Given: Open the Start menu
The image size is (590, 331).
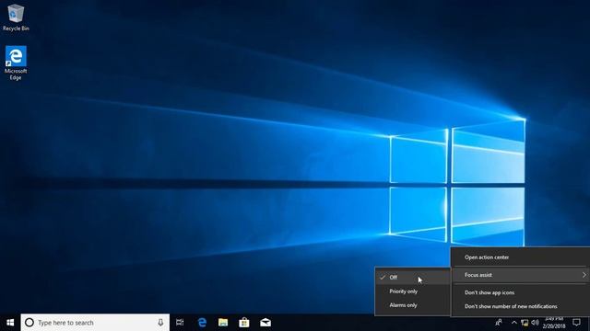Looking at the screenshot, I should pyautogui.click(x=10, y=323).
